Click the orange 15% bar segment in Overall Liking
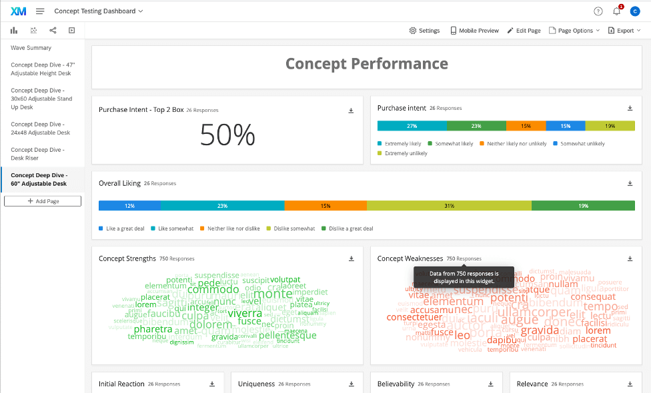The width and height of the screenshot is (651, 393). coord(327,205)
